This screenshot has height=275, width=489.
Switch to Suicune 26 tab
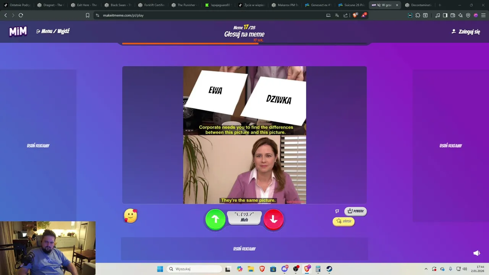tap(352, 5)
